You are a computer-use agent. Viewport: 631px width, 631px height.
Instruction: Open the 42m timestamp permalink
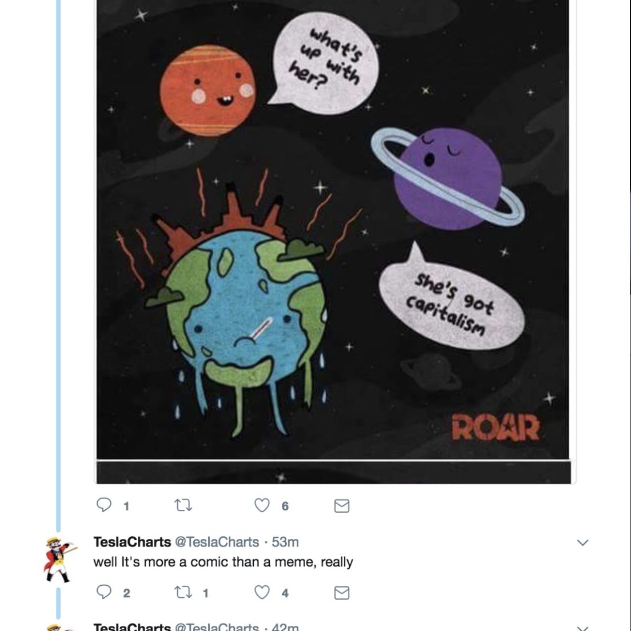pos(285,627)
